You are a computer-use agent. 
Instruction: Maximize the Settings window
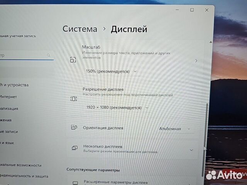pos(192,10)
